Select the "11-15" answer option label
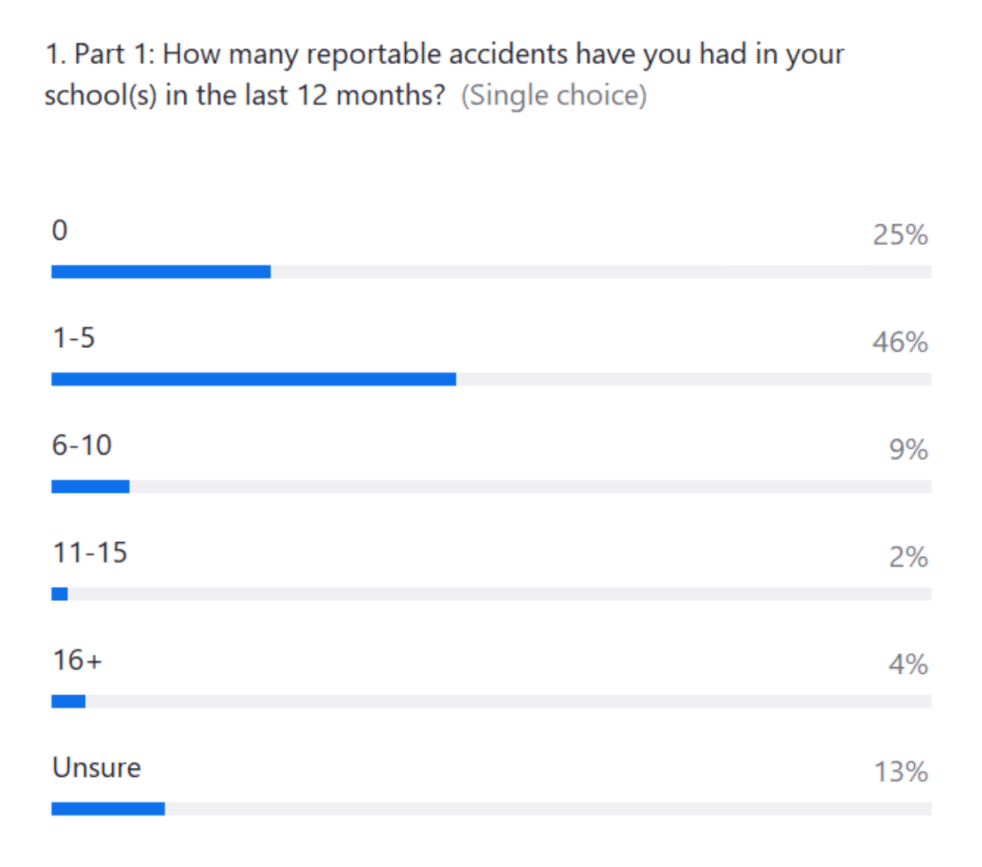The image size is (982, 867). click(x=90, y=553)
